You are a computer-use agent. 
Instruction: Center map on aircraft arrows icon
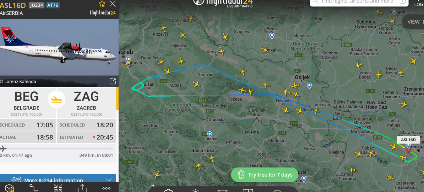pyautogui.click(x=58, y=188)
